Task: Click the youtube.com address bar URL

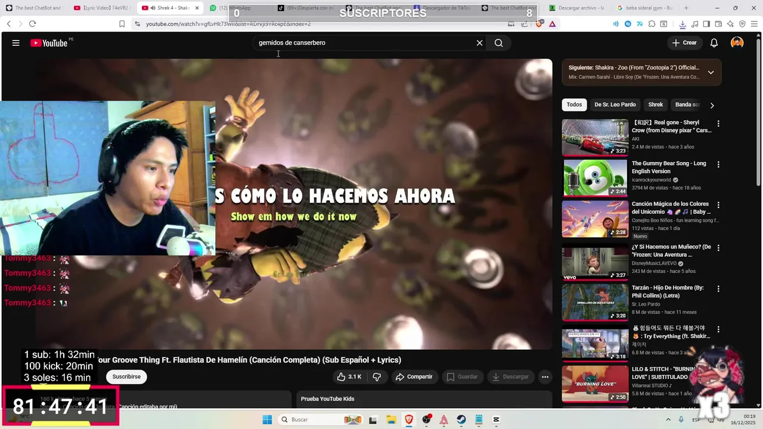Action: pyautogui.click(x=228, y=24)
